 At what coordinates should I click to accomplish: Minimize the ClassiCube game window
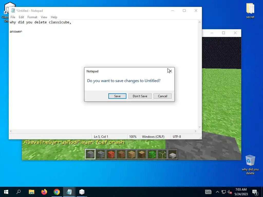pos(212,33)
